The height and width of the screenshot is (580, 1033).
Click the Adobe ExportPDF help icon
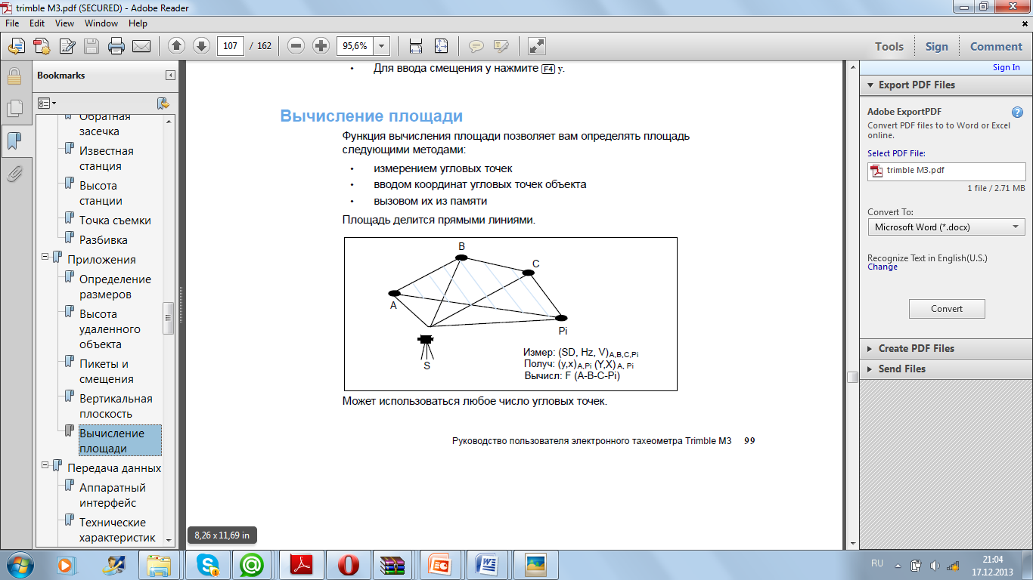coord(1018,112)
